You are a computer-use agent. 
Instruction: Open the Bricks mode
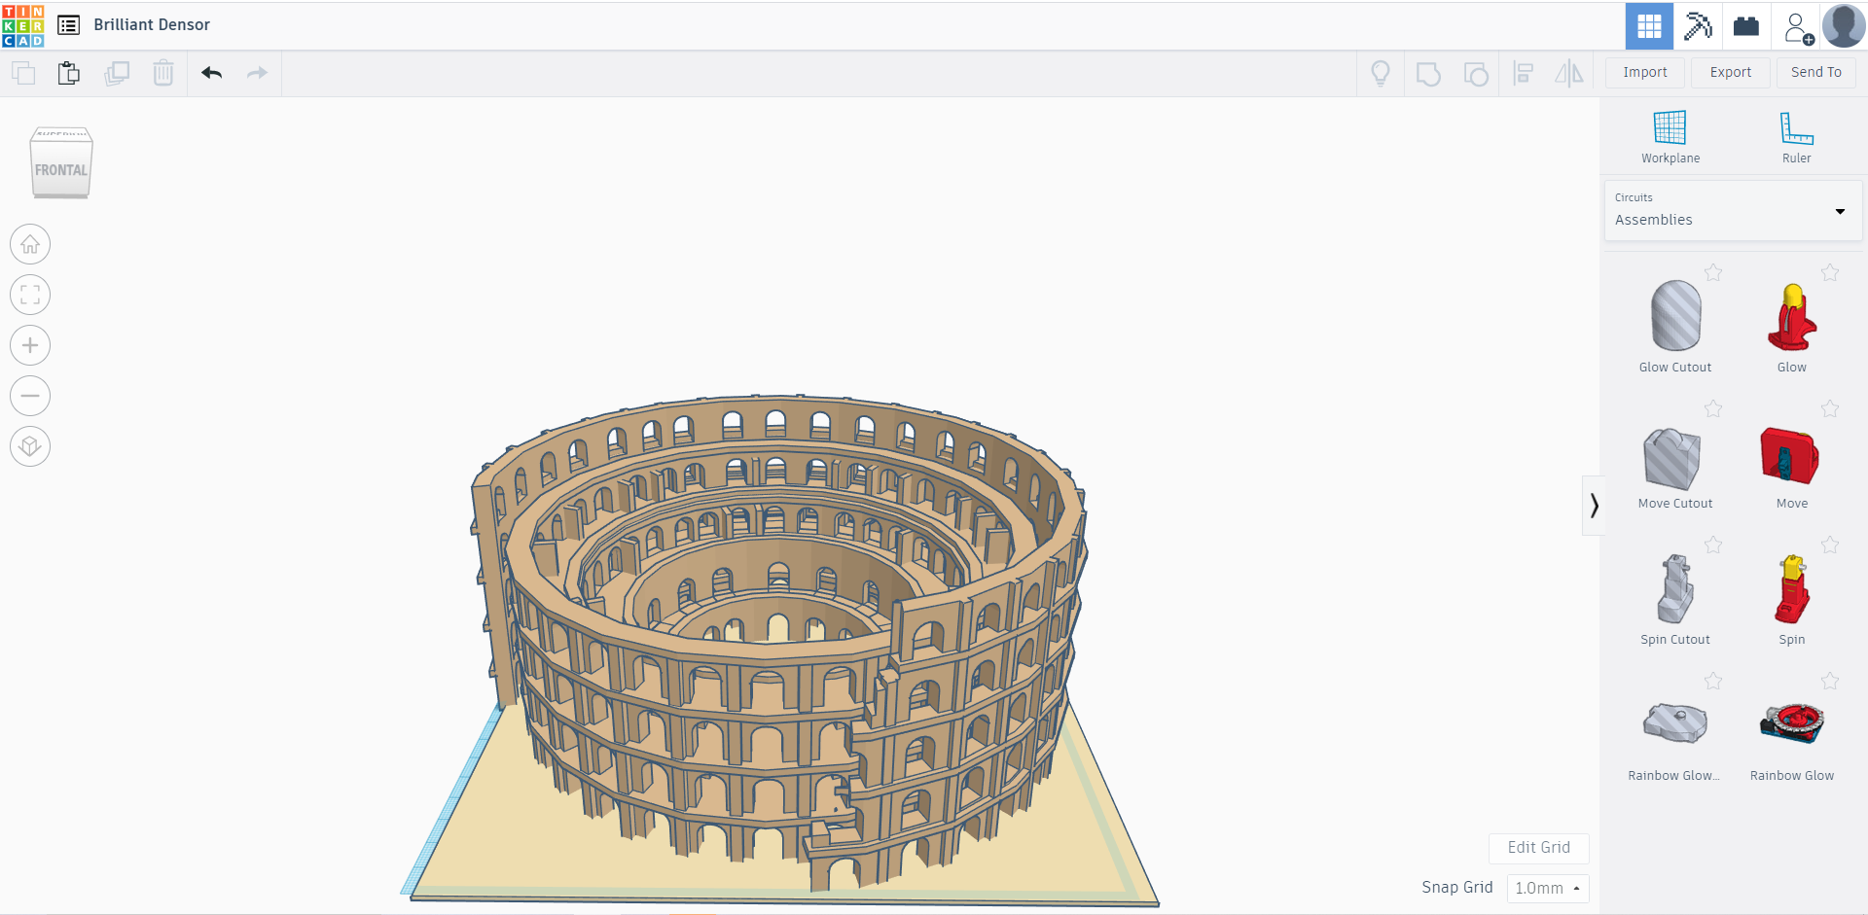[x=1746, y=26]
